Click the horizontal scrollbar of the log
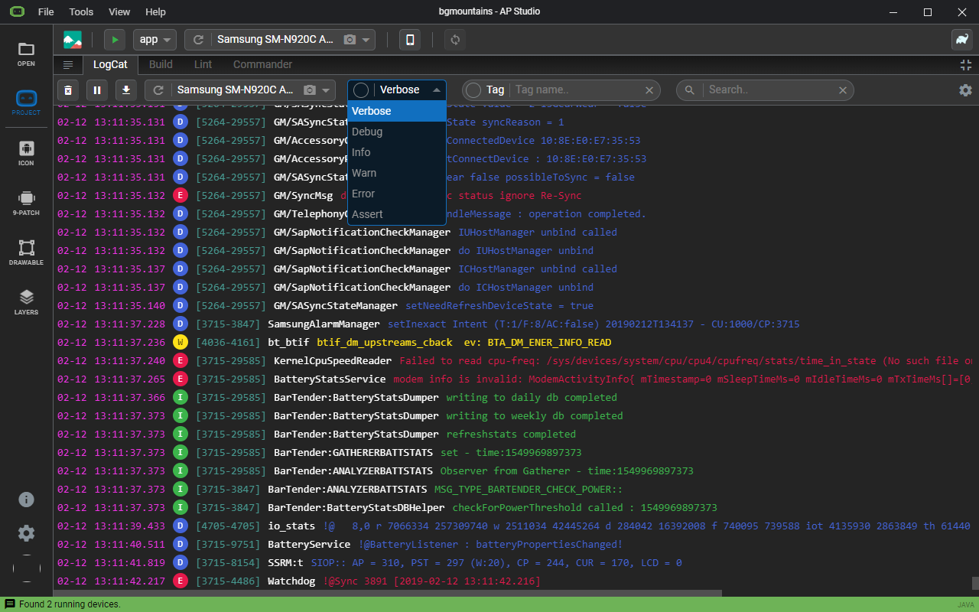 (389, 594)
